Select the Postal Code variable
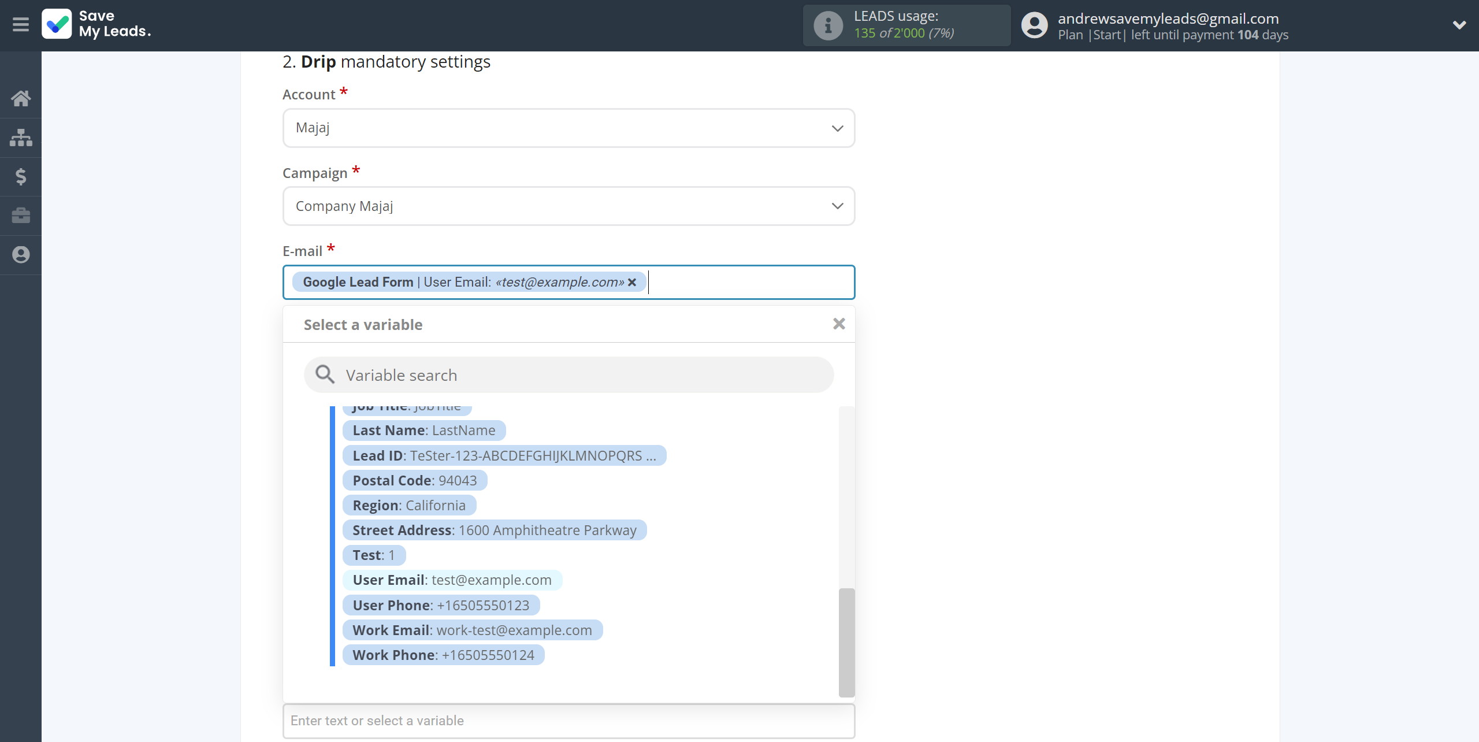The image size is (1479, 742). pos(415,480)
